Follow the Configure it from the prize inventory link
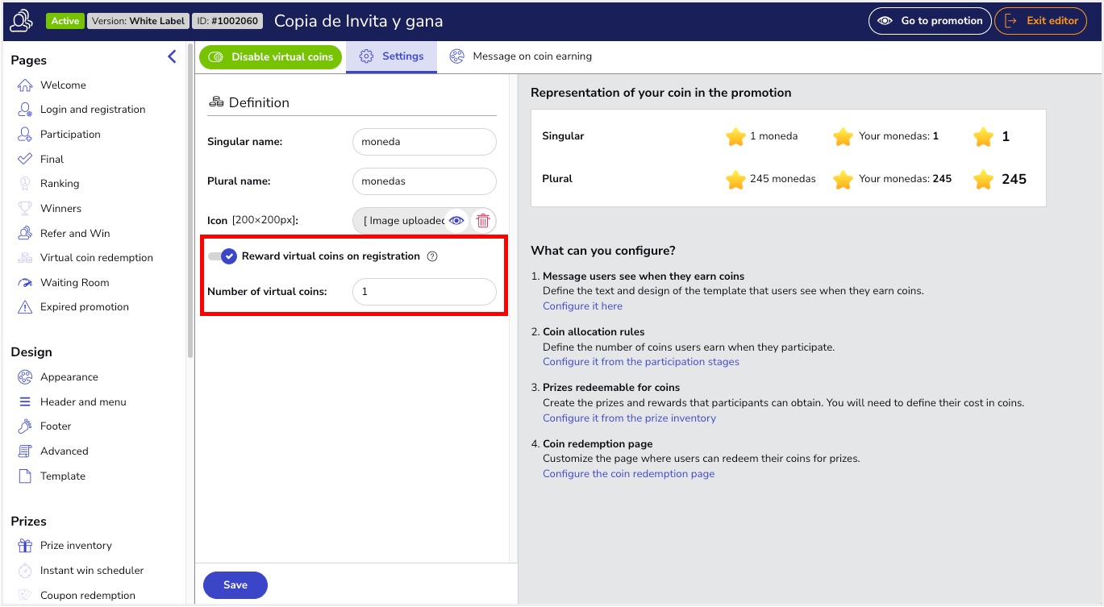The height and width of the screenshot is (607, 1104). pos(629,418)
